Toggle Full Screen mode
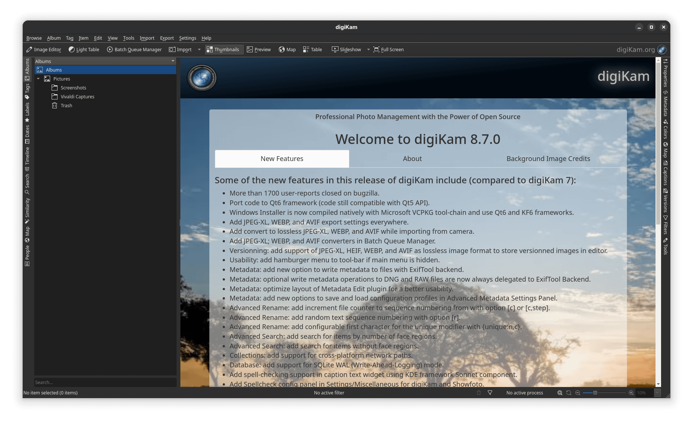693x423 pixels. [x=388, y=49]
